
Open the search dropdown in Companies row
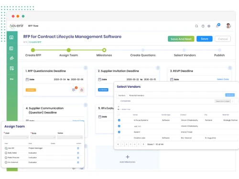[223, 101]
